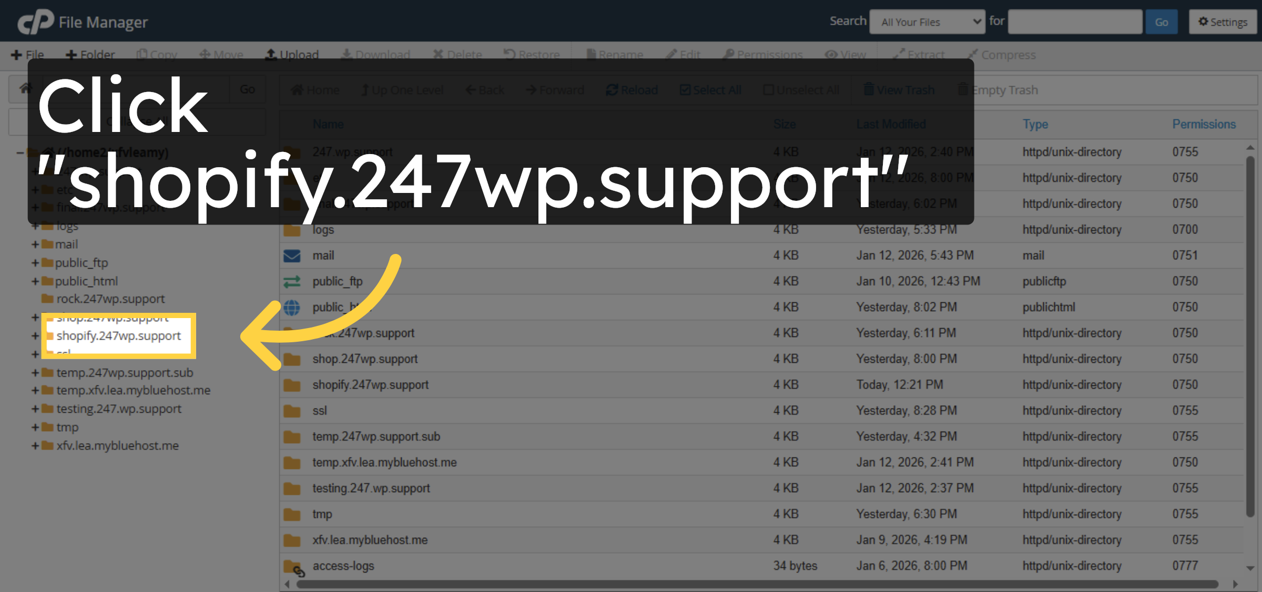Click Reload in the navigation bar

(x=632, y=89)
